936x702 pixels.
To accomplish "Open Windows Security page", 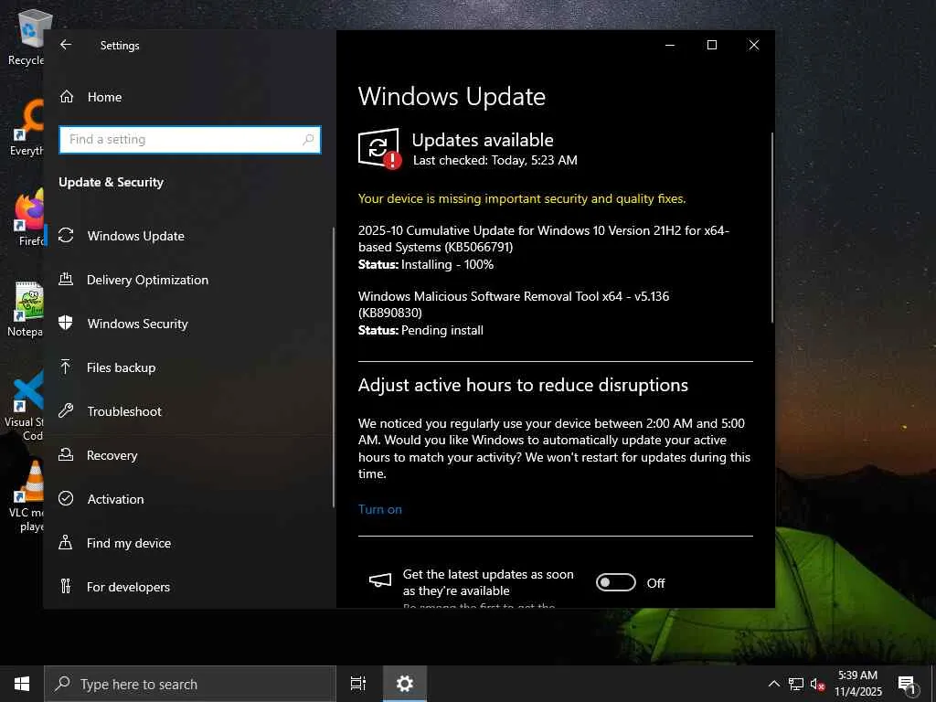I will coord(188,324).
